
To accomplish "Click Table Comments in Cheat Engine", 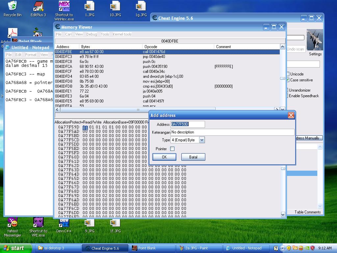I will pyautogui.click(x=308, y=212).
